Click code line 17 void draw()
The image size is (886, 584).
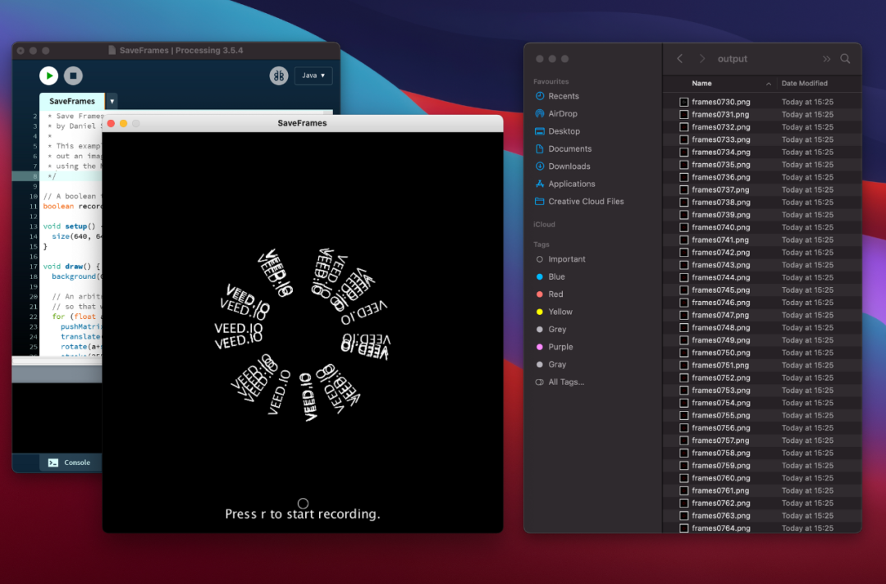[71, 267]
